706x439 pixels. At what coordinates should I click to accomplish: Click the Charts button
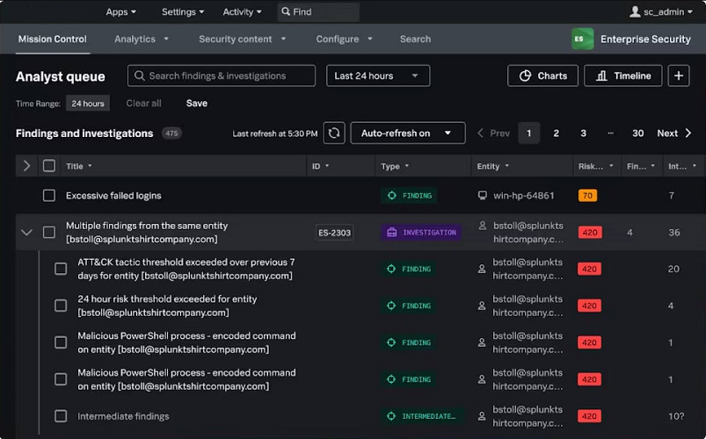click(x=542, y=76)
